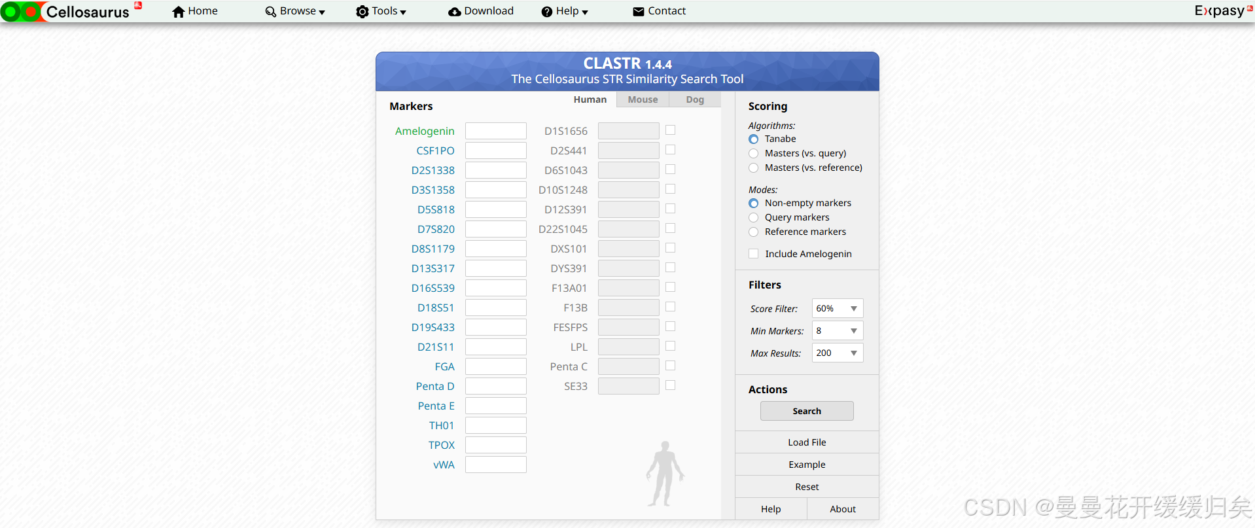
Task: Tick the DXS101 marker checkbox
Action: tap(670, 248)
